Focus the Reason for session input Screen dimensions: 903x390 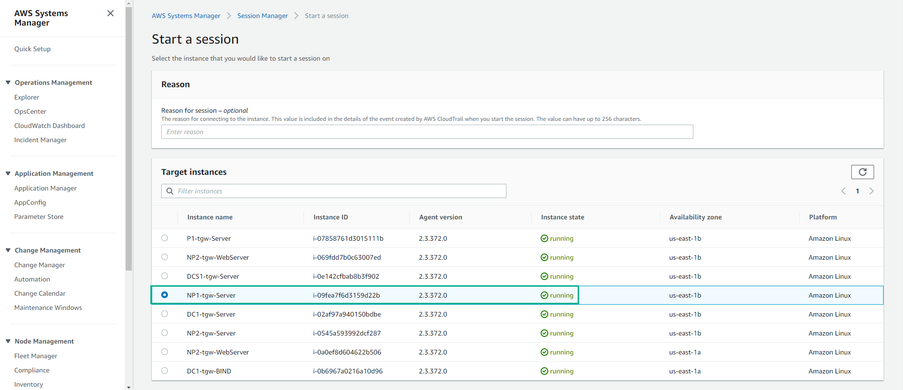(427, 132)
